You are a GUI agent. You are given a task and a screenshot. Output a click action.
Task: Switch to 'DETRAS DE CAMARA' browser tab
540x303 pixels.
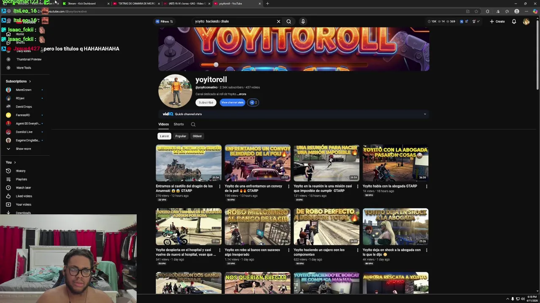pos(137,3)
